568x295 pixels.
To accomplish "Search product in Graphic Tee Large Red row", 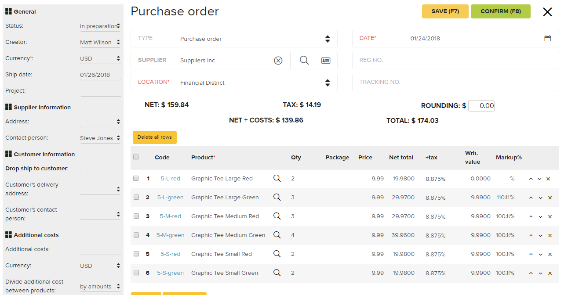I will point(277,178).
